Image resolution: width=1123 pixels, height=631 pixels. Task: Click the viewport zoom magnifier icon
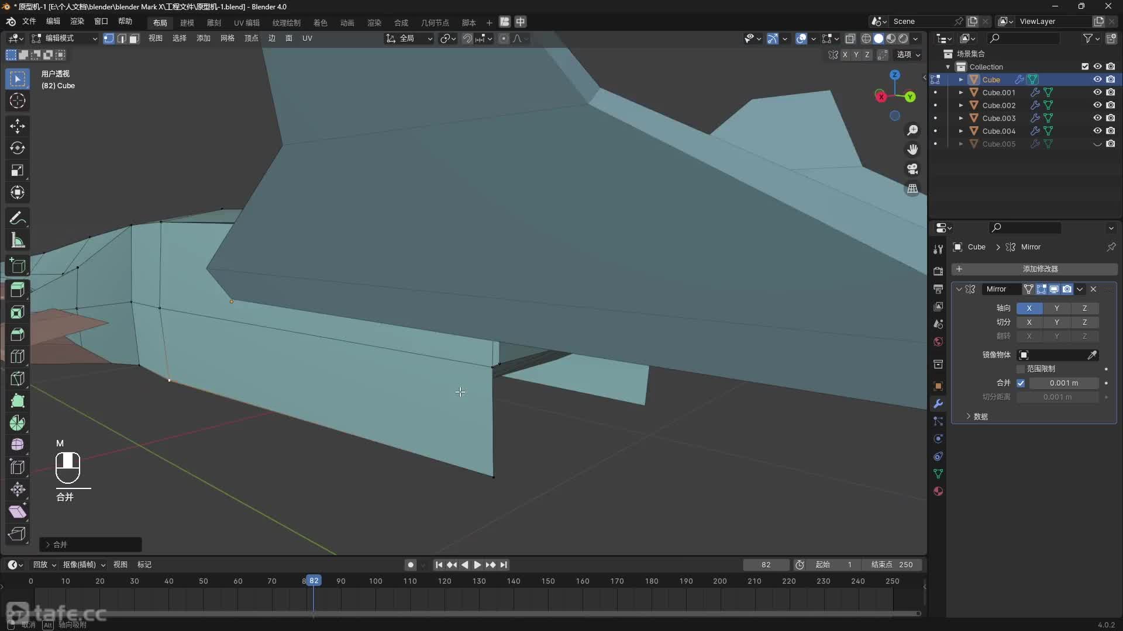click(x=912, y=130)
